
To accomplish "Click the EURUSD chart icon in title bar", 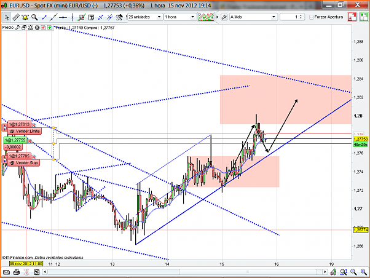I will [x=4, y=5].
